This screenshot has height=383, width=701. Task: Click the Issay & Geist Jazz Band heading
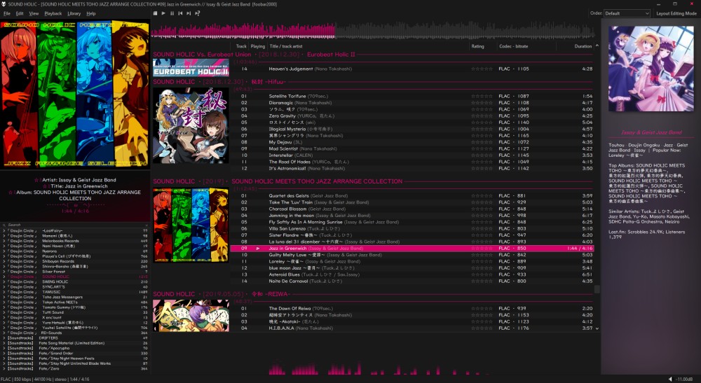point(651,132)
